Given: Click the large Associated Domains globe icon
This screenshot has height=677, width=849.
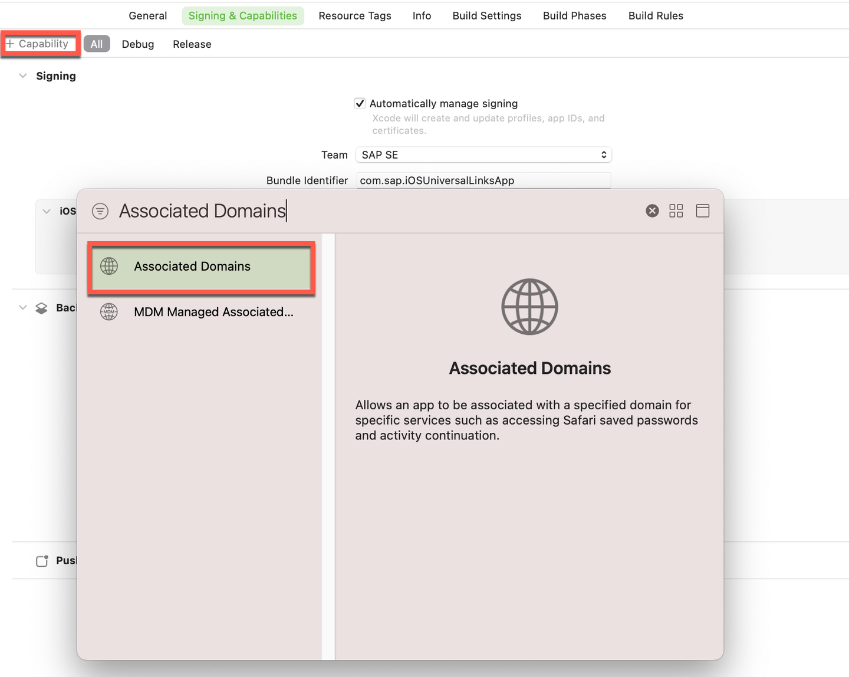Looking at the screenshot, I should coord(529,307).
